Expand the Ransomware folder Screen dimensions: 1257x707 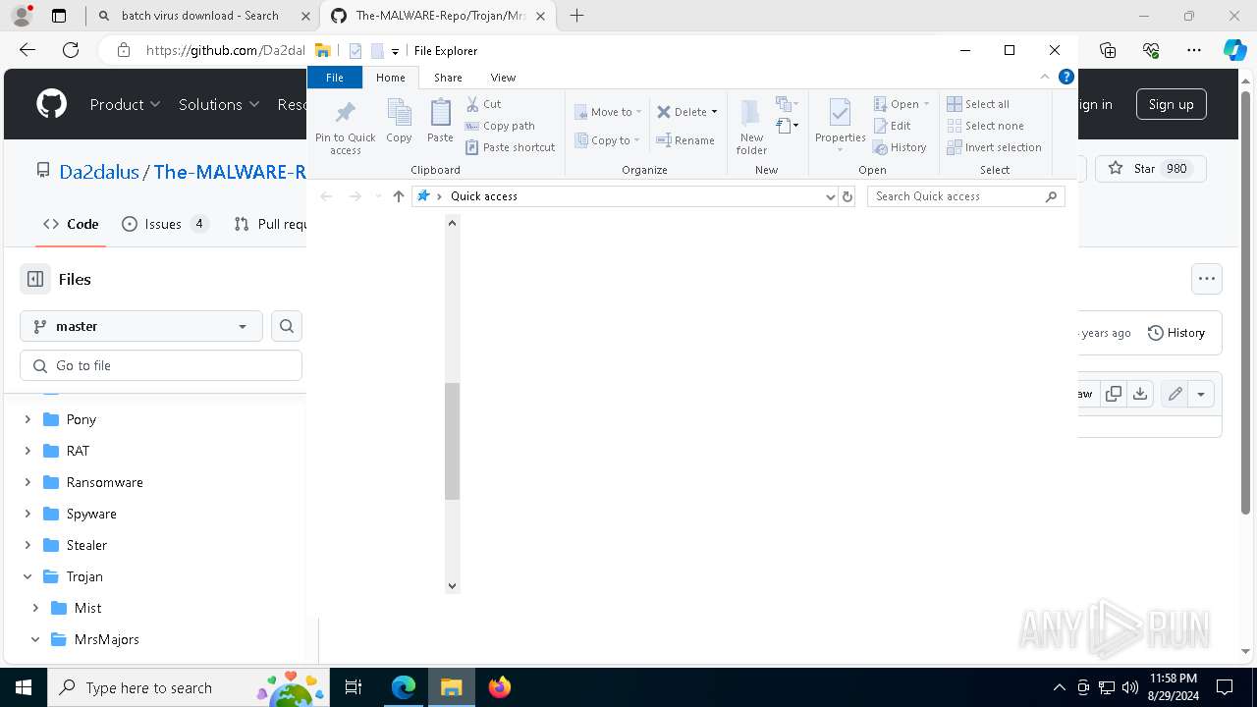coord(27,482)
